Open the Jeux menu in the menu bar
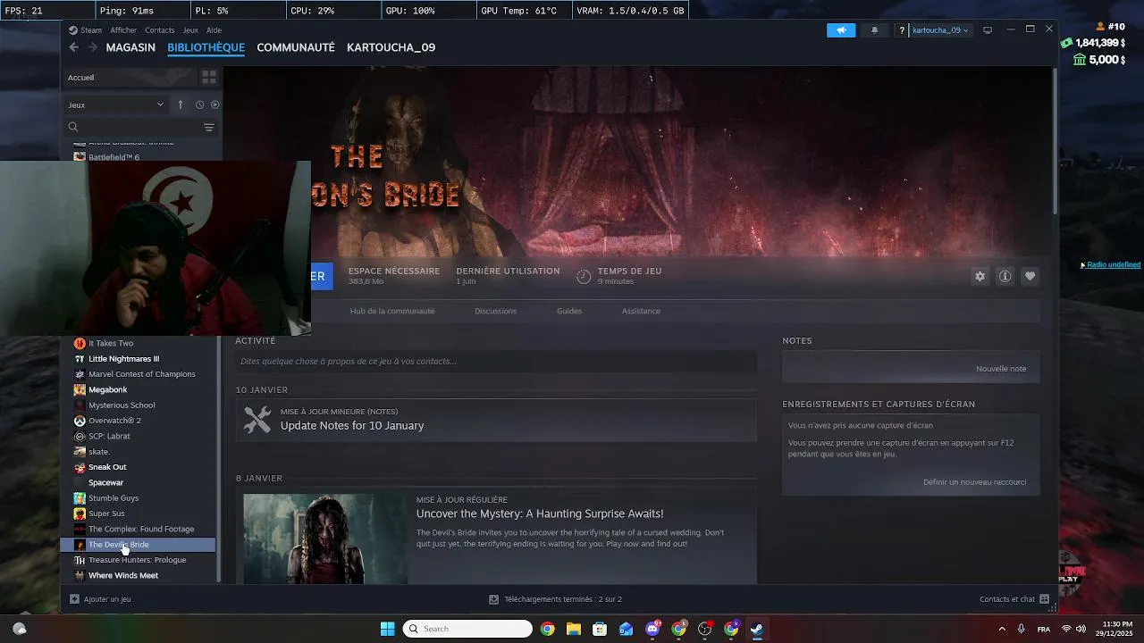The image size is (1144, 643). (190, 30)
